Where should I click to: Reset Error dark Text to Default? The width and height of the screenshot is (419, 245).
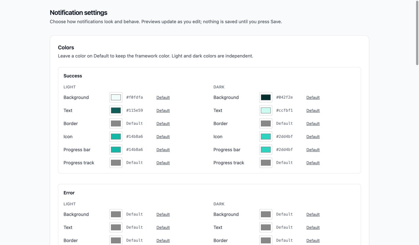(x=313, y=227)
